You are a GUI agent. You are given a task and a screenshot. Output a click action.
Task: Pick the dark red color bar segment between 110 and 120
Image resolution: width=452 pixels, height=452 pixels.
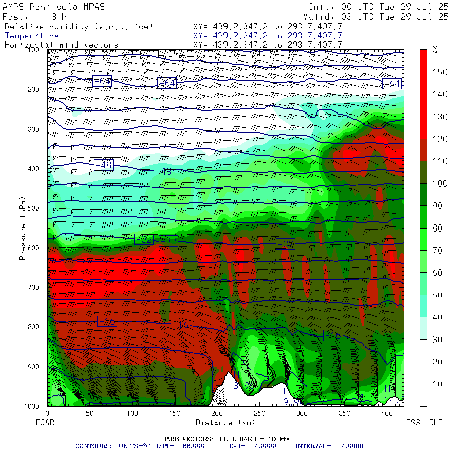[x=423, y=150]
